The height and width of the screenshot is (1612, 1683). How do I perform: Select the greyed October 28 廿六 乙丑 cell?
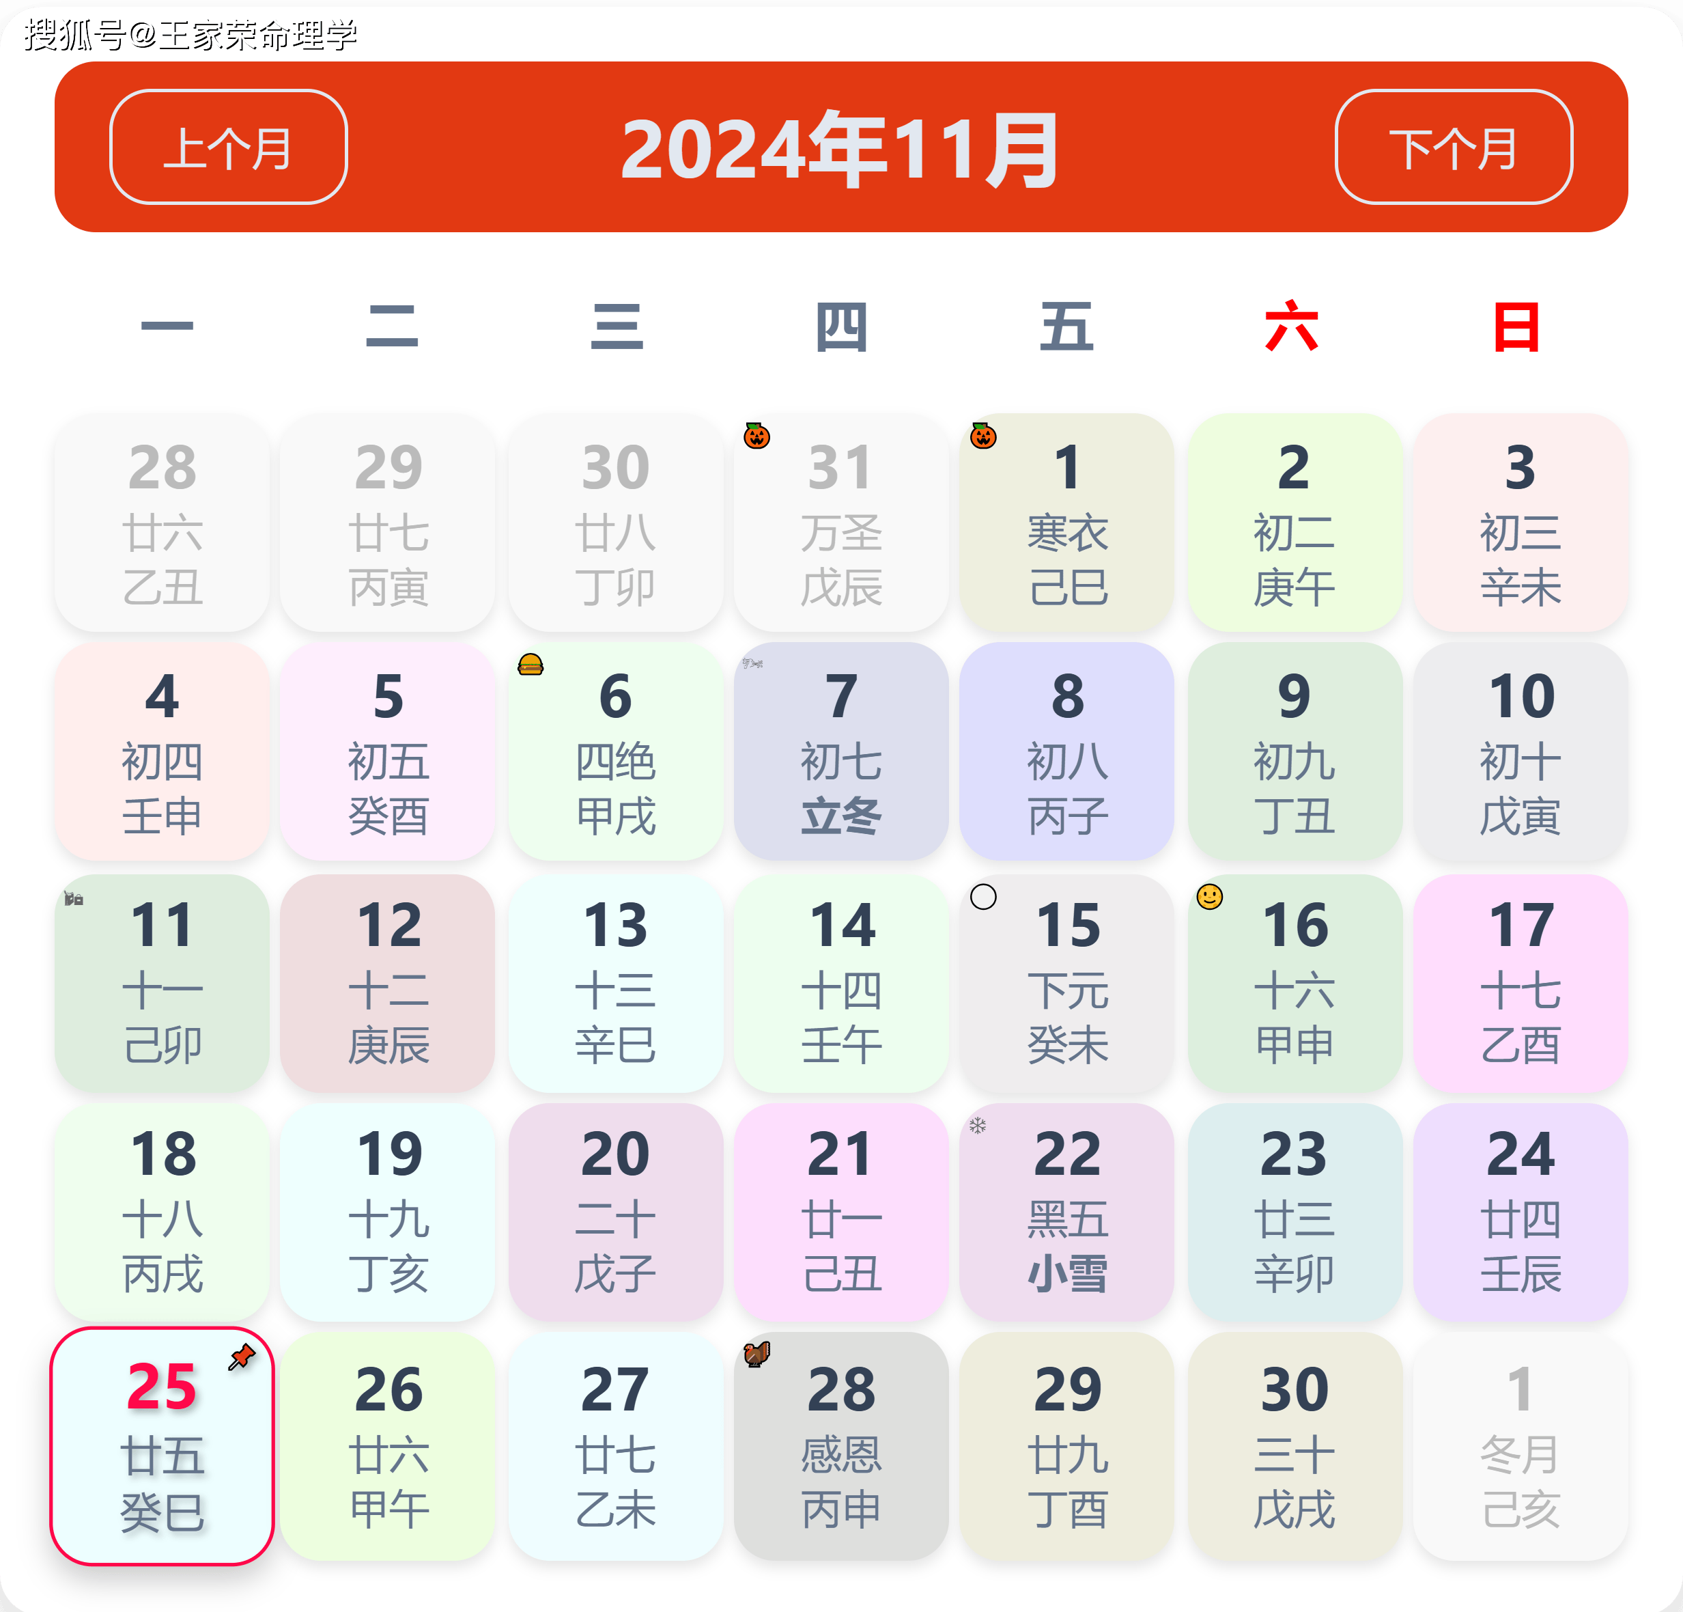pyautogui.click(x=162, y=522)
